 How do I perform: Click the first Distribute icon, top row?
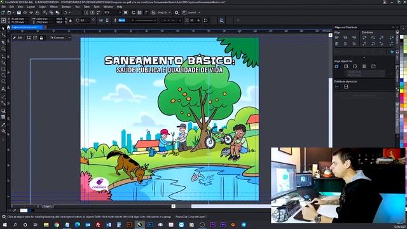[x=364, y=38]
